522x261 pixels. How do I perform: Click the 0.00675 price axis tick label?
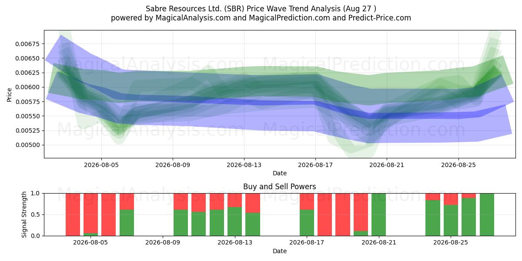pos(28,44)
